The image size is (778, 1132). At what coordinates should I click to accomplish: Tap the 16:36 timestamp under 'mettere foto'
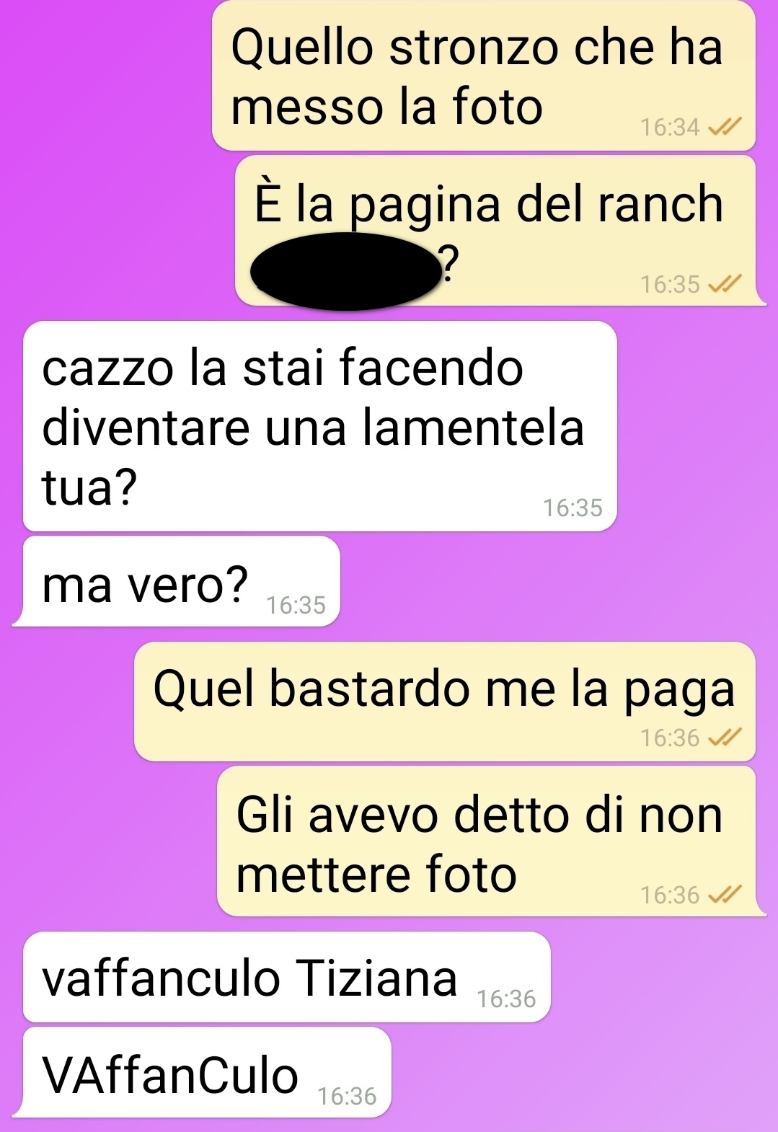tap(670, 896)
